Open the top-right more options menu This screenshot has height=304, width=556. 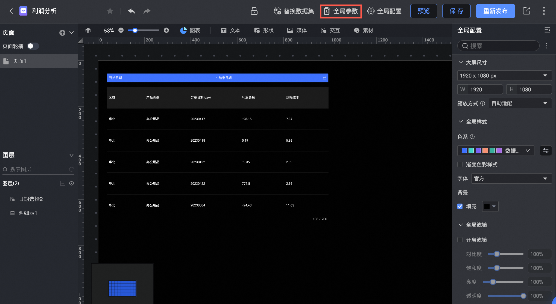[x=544, y=11]
